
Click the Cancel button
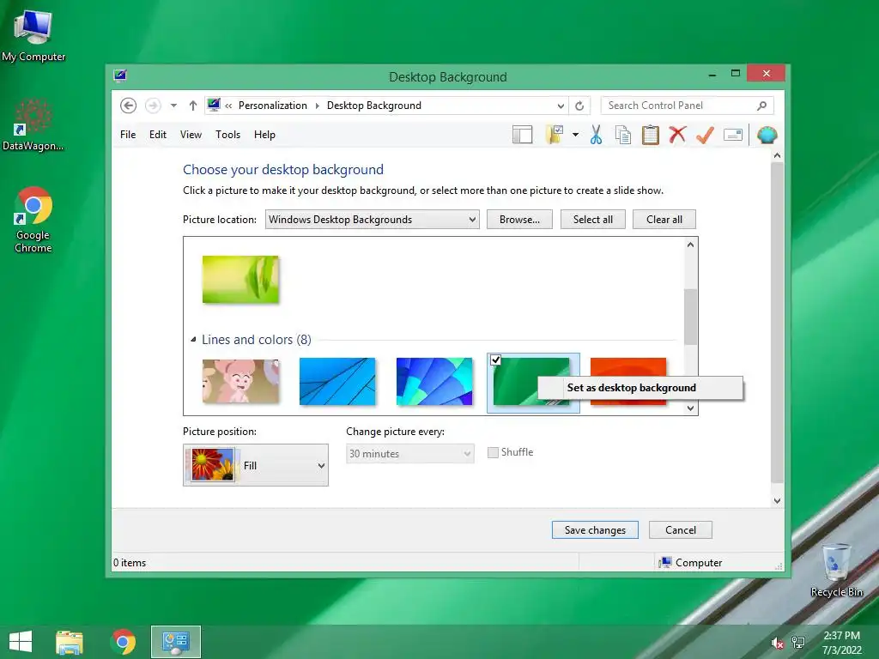(x=681, y=530)
